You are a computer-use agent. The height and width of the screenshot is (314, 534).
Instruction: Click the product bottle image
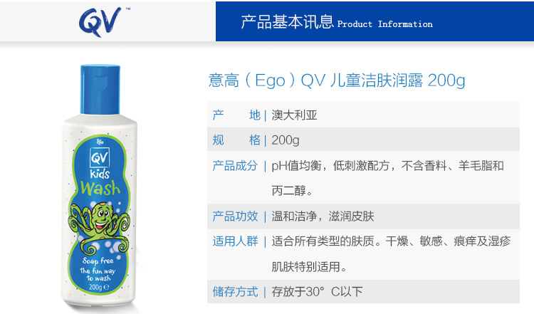tap(100, 186)
